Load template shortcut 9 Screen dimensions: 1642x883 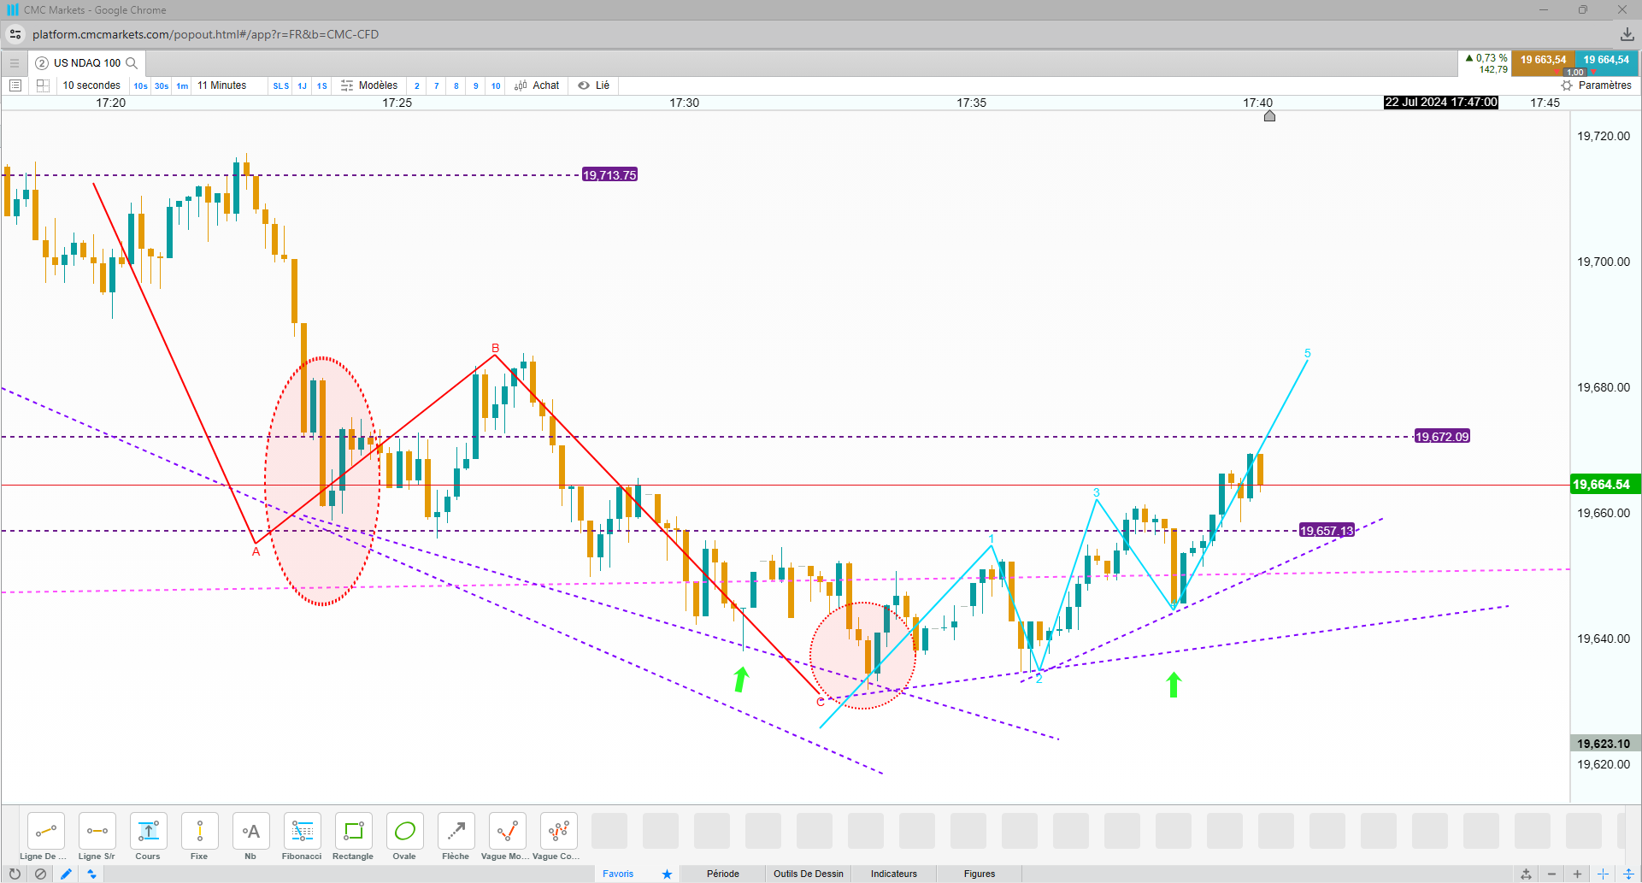476,85
